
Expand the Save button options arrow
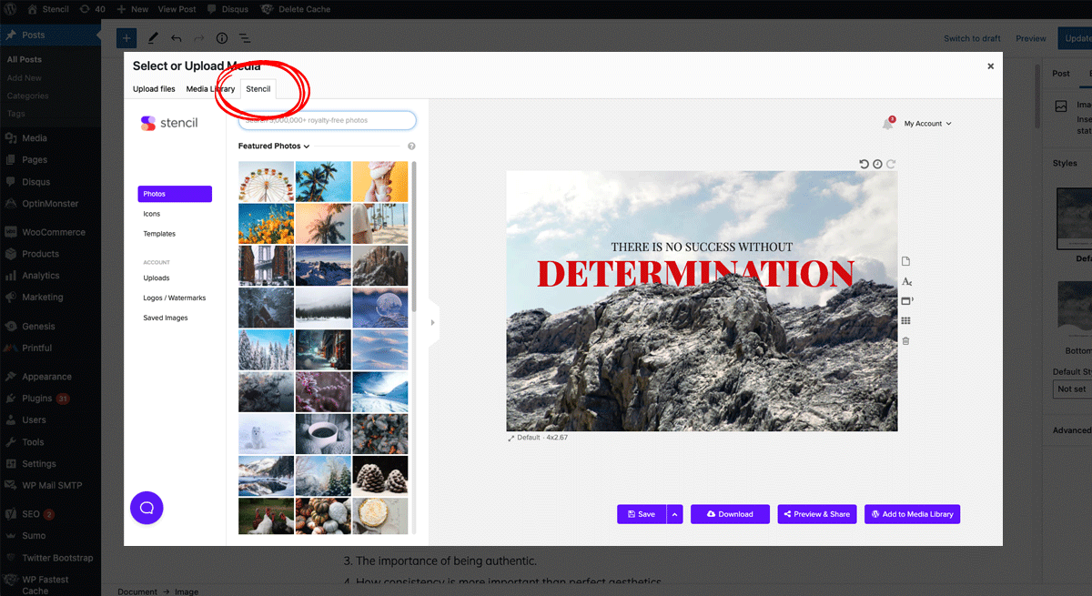click(x=675, y=513)
